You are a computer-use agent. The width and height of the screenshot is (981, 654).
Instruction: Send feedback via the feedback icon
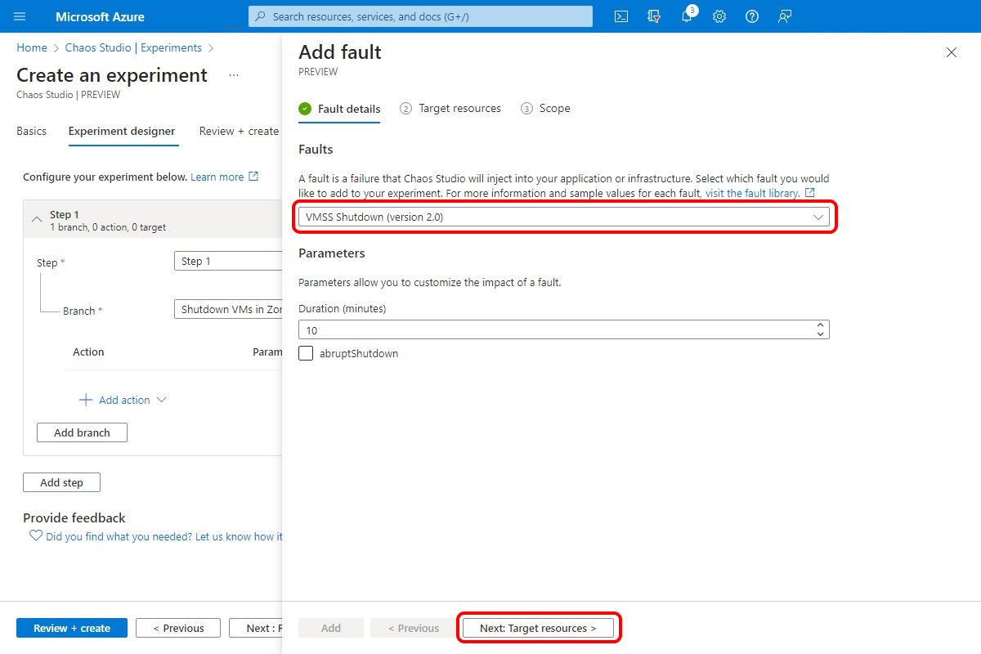[x=785, y=16]
